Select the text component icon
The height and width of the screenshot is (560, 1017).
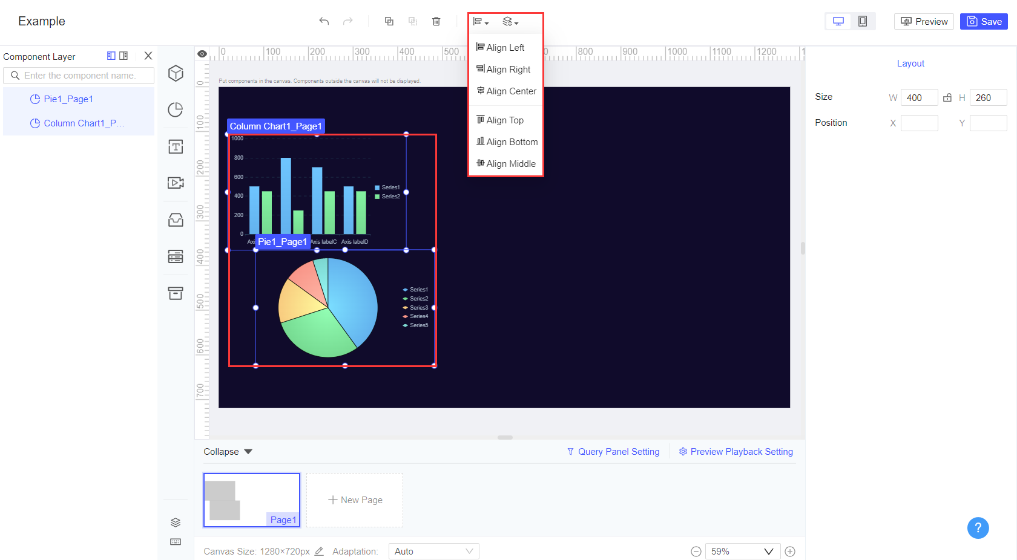click(x=175, y=146)
